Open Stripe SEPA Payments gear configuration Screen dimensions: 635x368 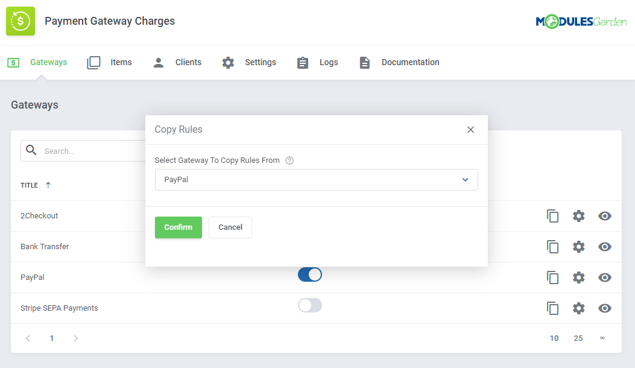(x=579, y=308)
